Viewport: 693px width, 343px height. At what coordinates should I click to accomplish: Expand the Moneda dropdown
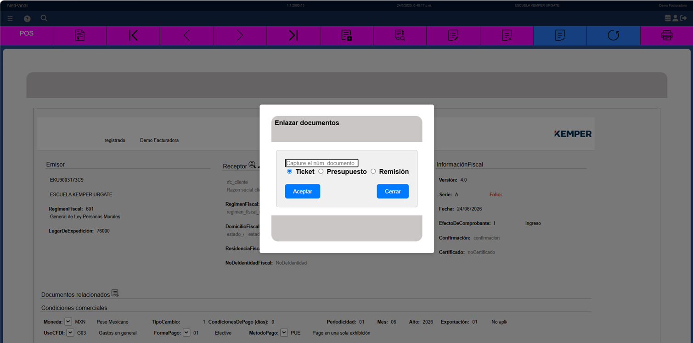click(x=68, y=321)
